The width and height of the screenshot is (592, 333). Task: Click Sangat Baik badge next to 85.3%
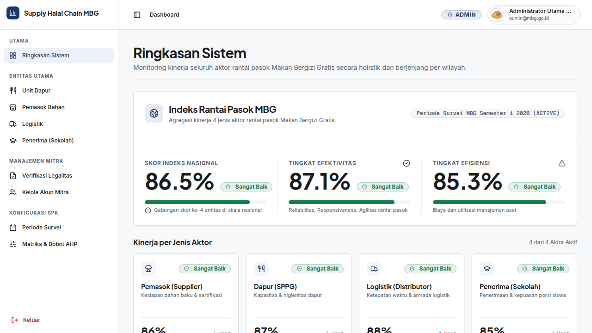pyautogui.click(x=534, y=187)
